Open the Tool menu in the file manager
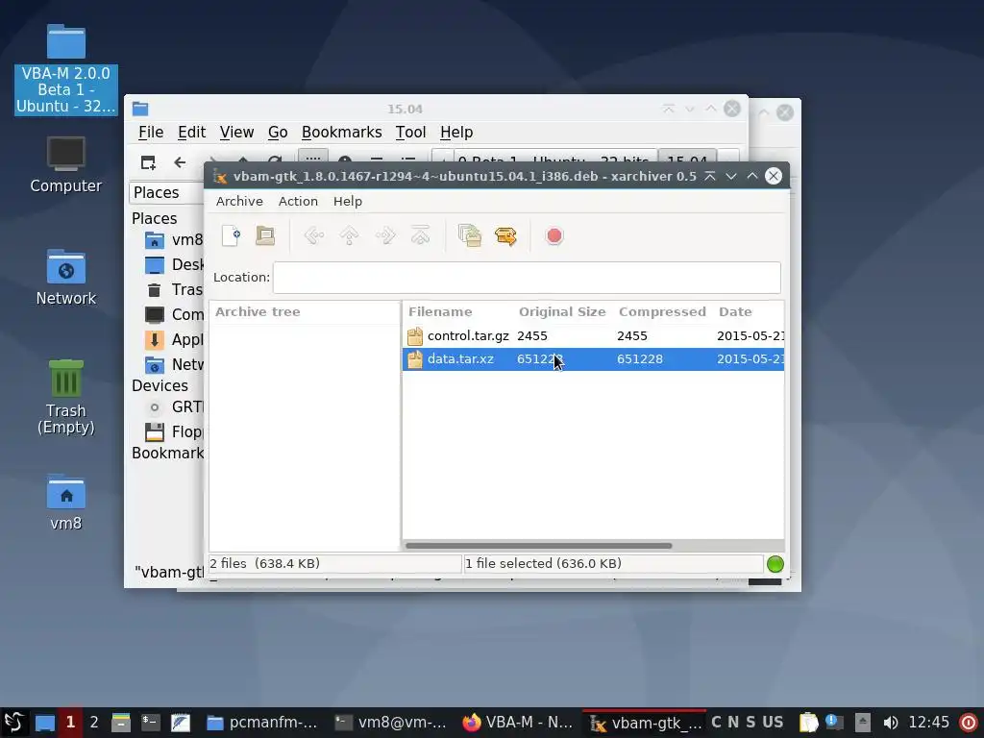This screenshot has width=984, height=738. (410, 133)
